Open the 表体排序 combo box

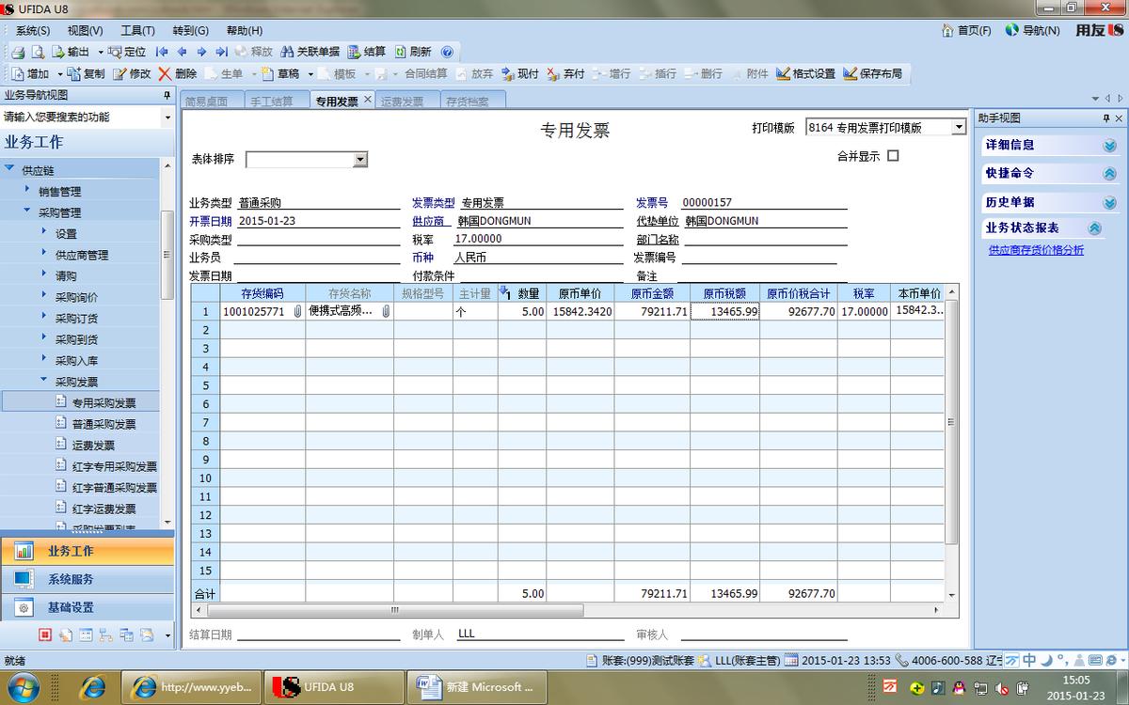pos(358,160)
